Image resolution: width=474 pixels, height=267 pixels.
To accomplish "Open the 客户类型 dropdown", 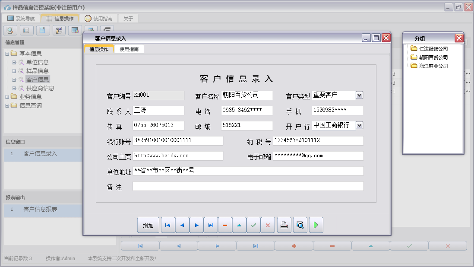I will tap(359, 95).
